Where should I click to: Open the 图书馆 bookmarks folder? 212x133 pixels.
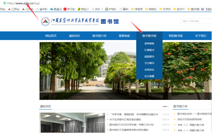point(193,9)
